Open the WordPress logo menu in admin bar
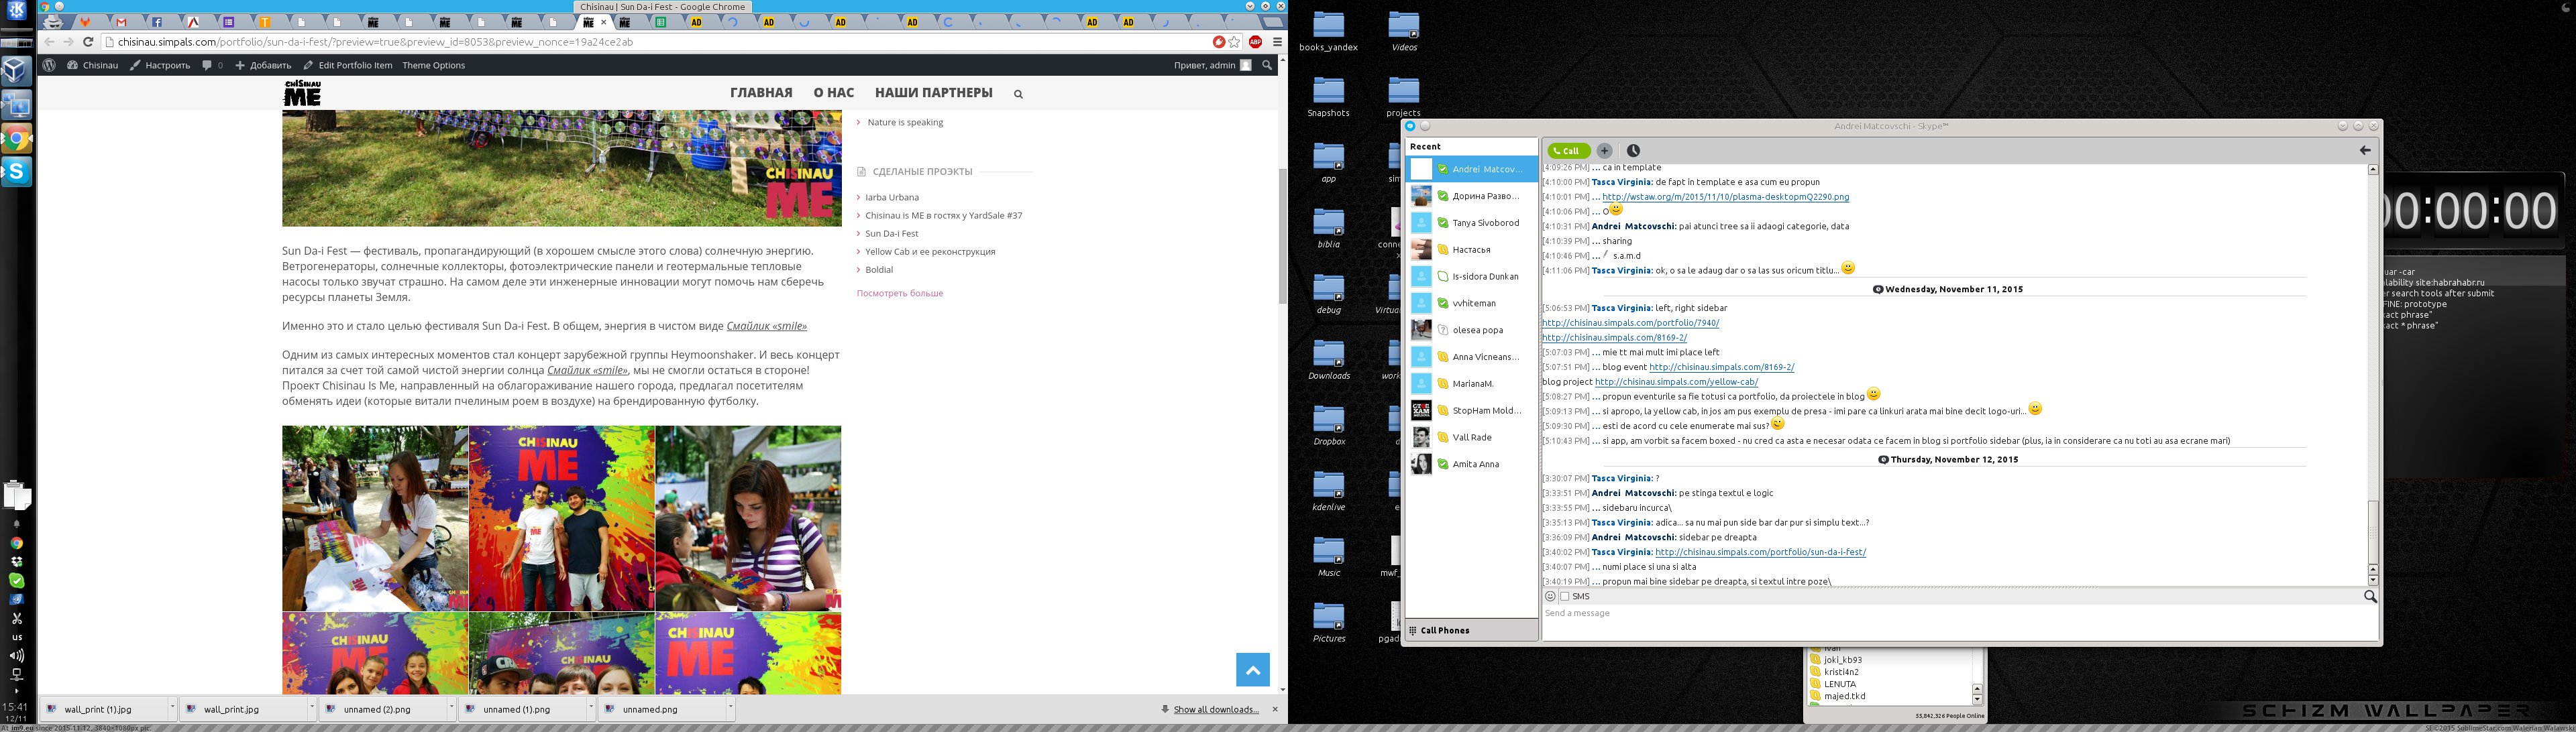This screenshot has height=732, width=2576. coord(49,65)
